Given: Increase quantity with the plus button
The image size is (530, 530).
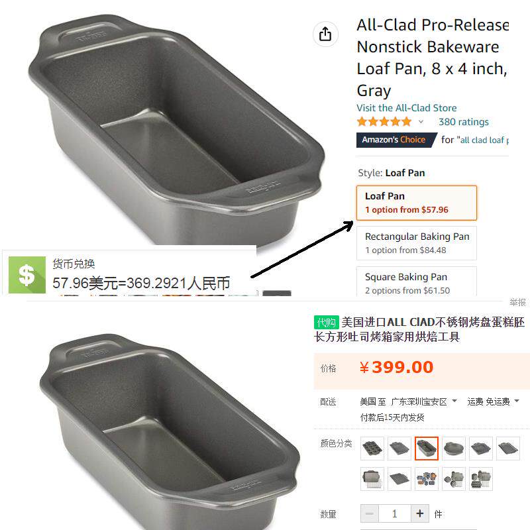Looking at the screenshot, I should tap(420, 514).
